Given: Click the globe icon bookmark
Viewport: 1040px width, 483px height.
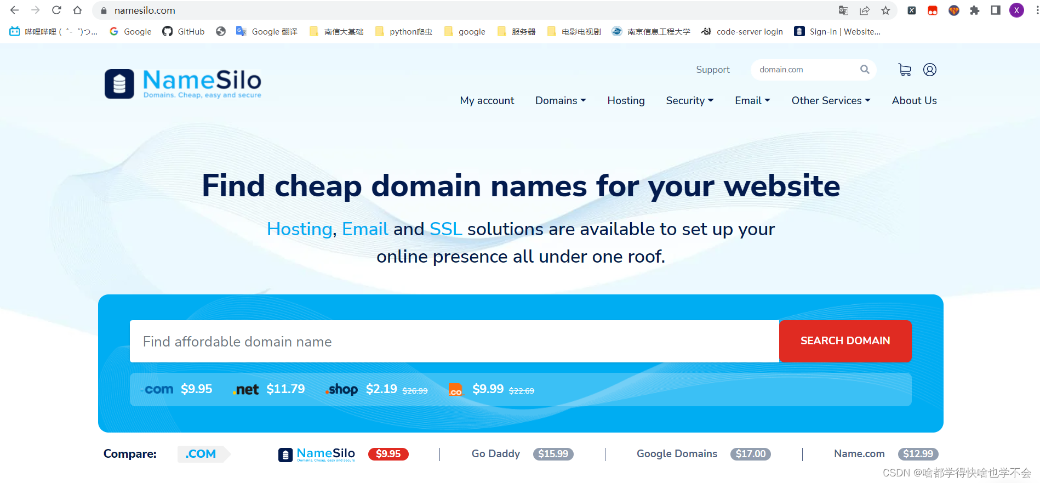Looking at the screenshot, I should pos(221,32).
